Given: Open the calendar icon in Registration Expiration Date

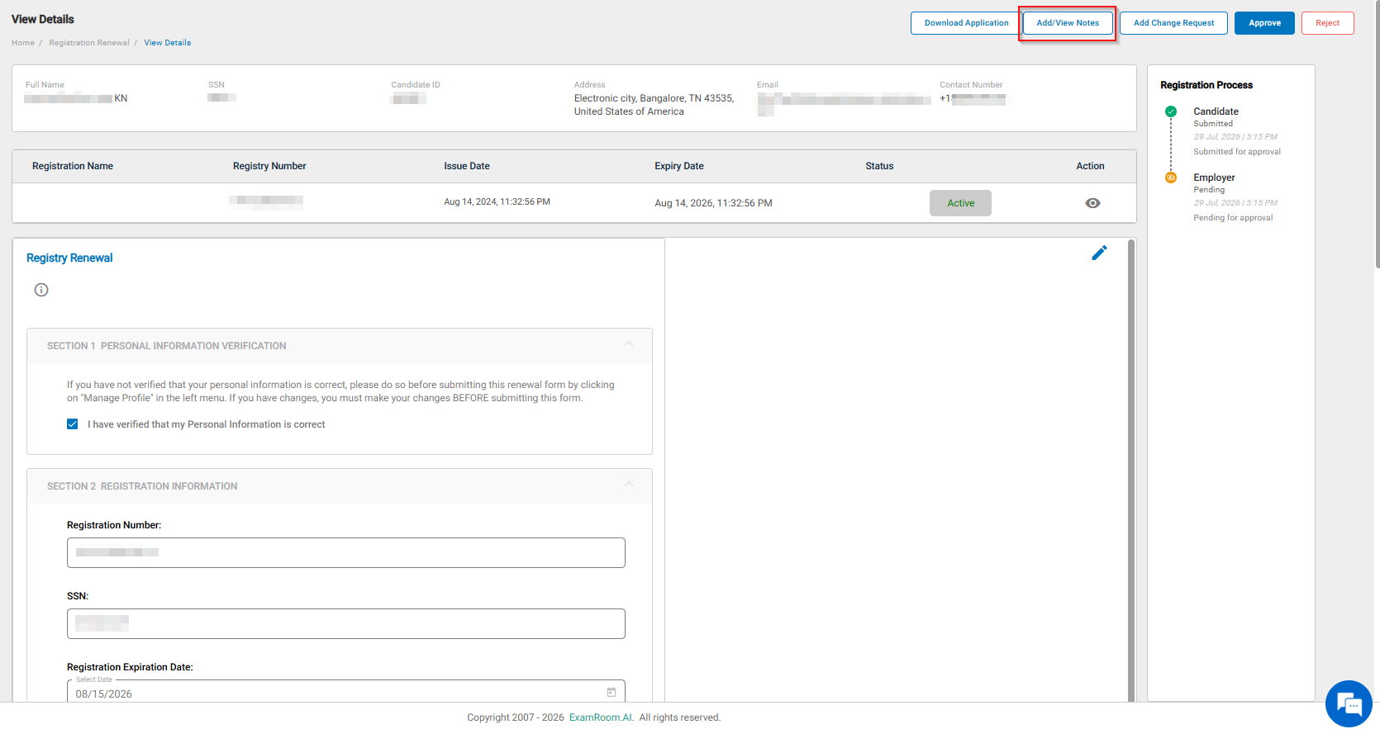Looking at the screenshot, I should 611,692.
